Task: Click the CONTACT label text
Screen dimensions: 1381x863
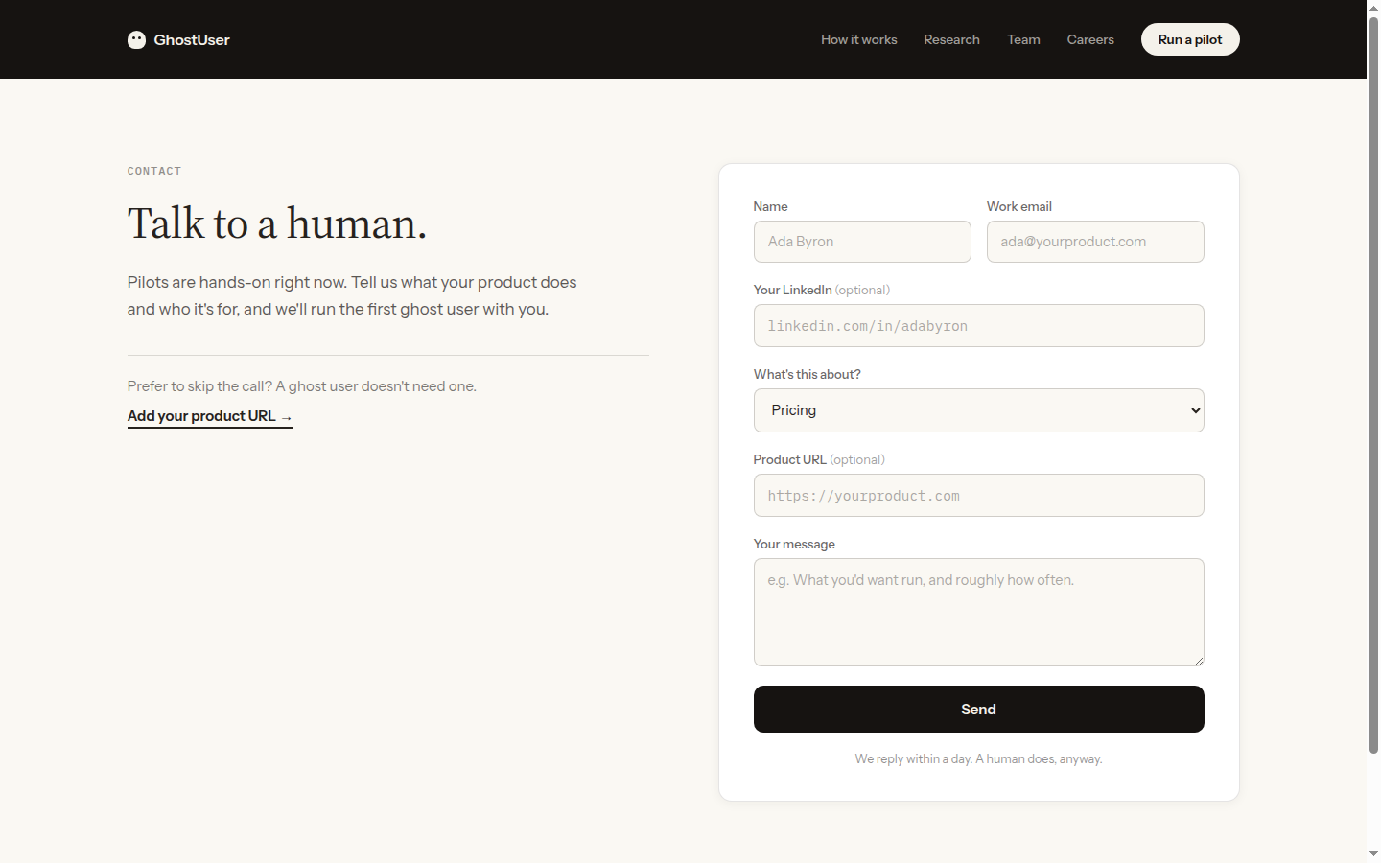Action: click(154, 171)
